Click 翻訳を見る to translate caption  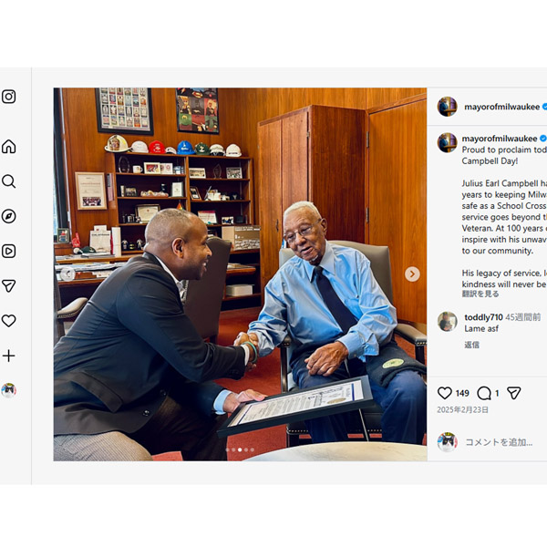pos(480,294)
